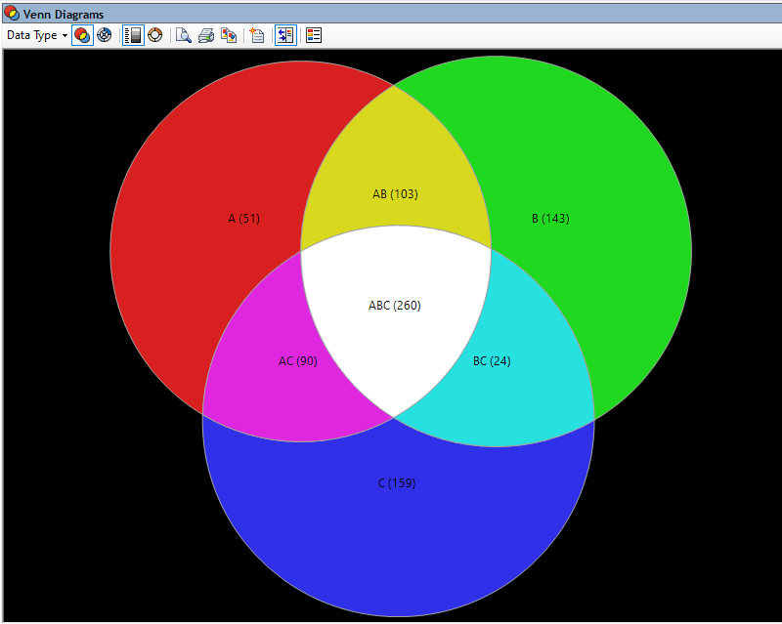Viewport: 782px width, 624px height.
Task: Select the wheel diagram icon next to it
Action: point(105,35)
